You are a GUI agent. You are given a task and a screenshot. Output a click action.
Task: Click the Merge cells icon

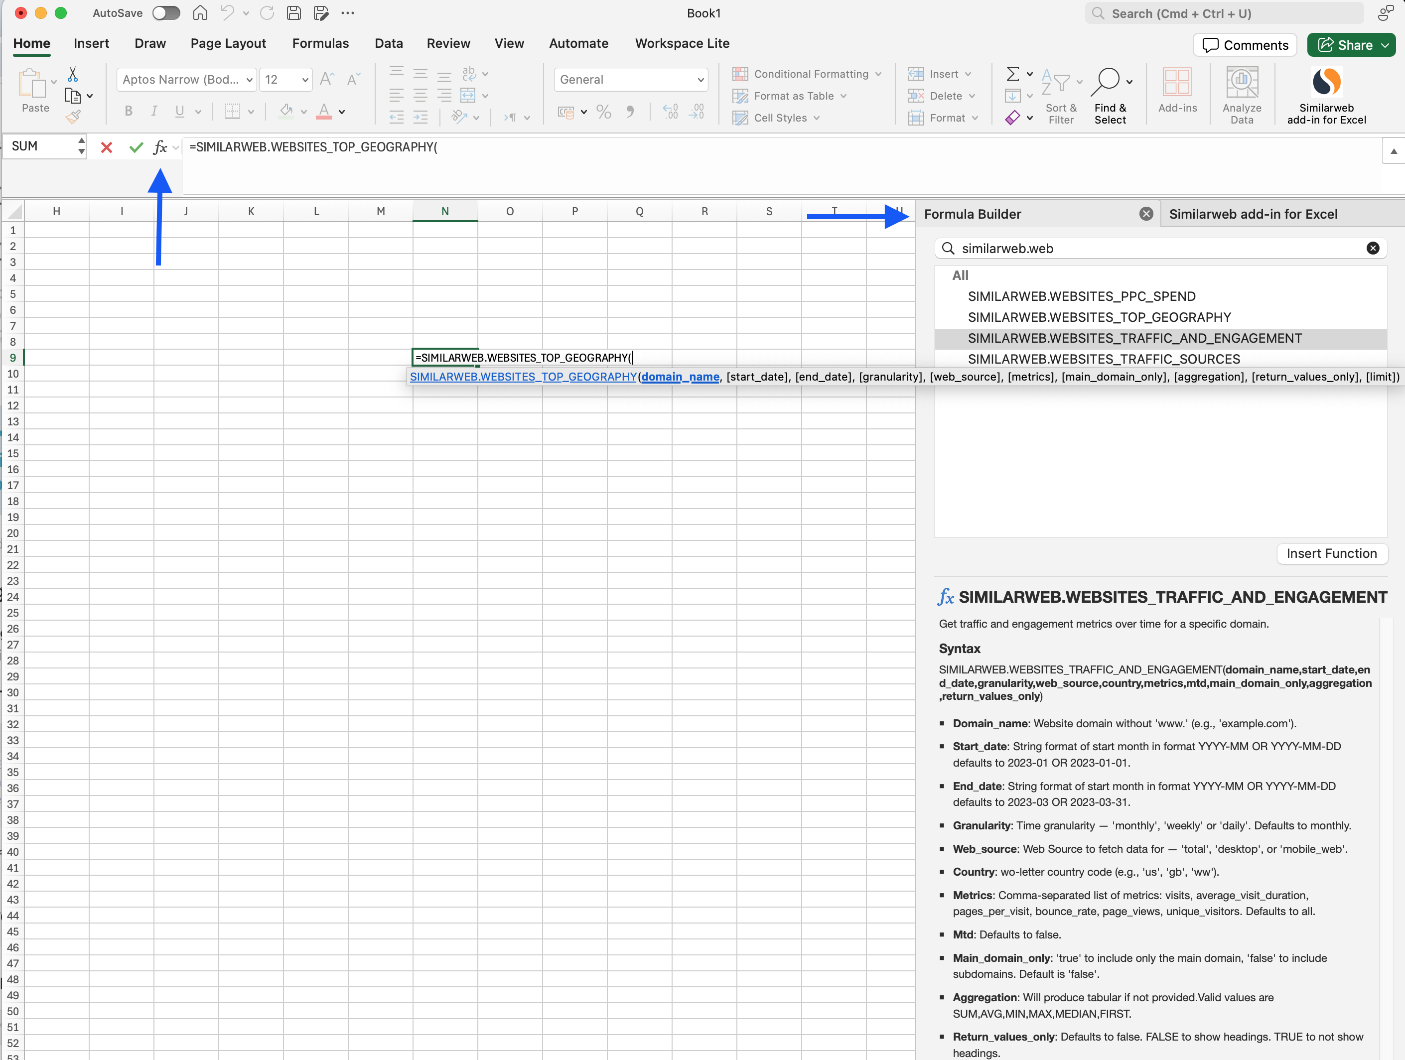pos(468,96)
